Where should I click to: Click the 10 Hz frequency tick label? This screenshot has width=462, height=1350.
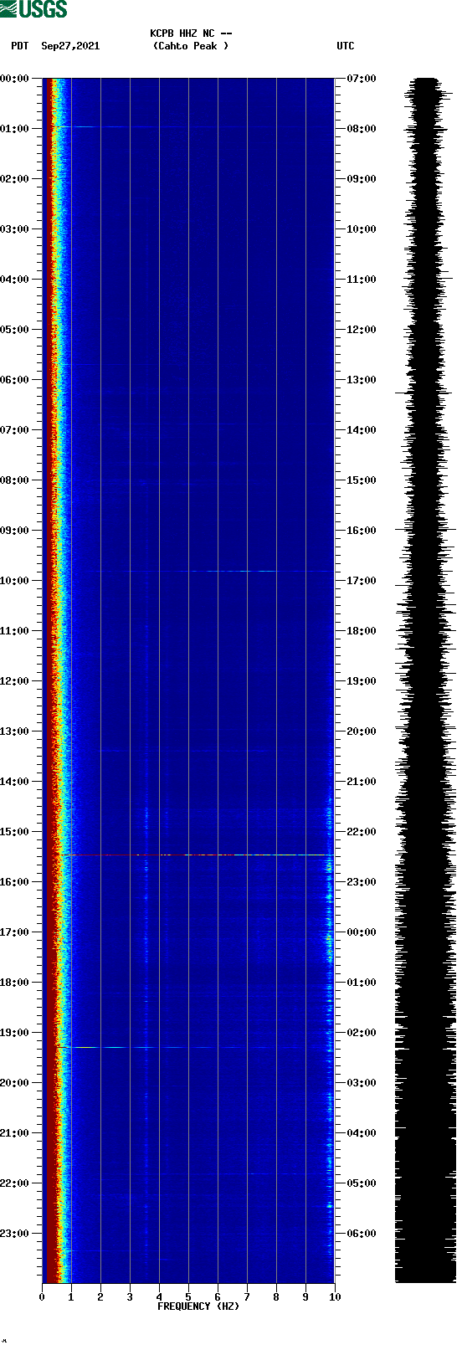point(335,1297)
